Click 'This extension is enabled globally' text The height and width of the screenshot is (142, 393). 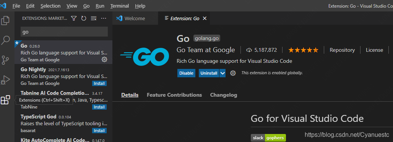272,73
